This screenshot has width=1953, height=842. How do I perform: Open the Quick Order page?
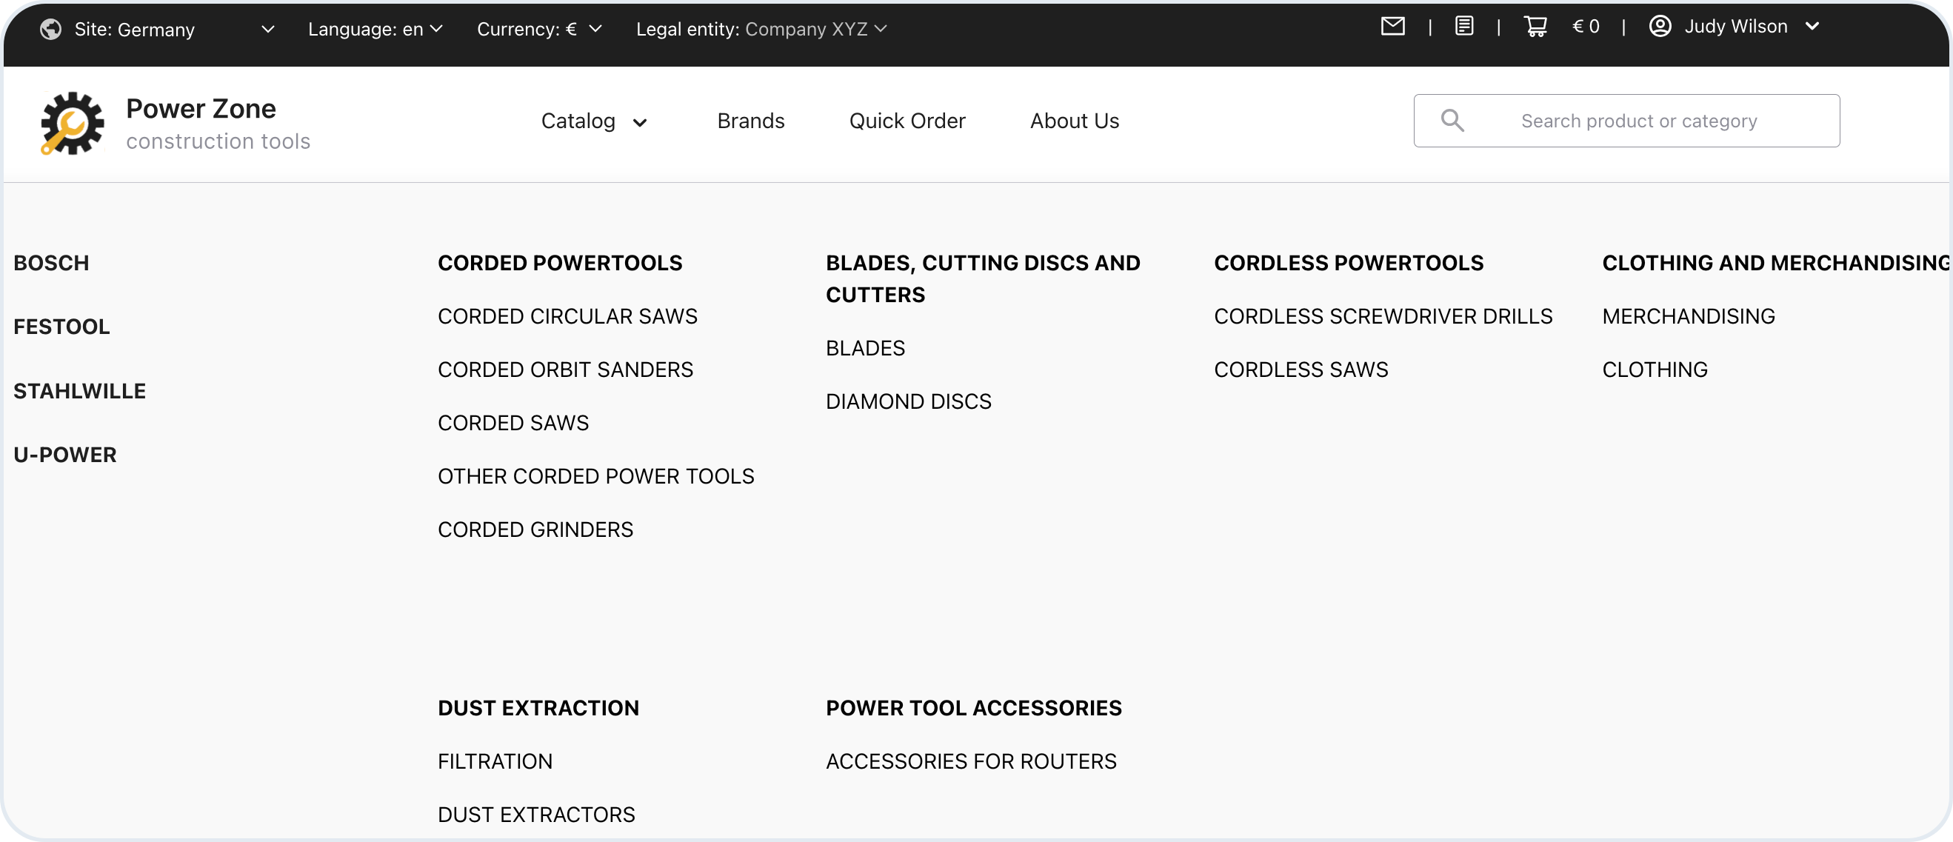click(907, 121)
